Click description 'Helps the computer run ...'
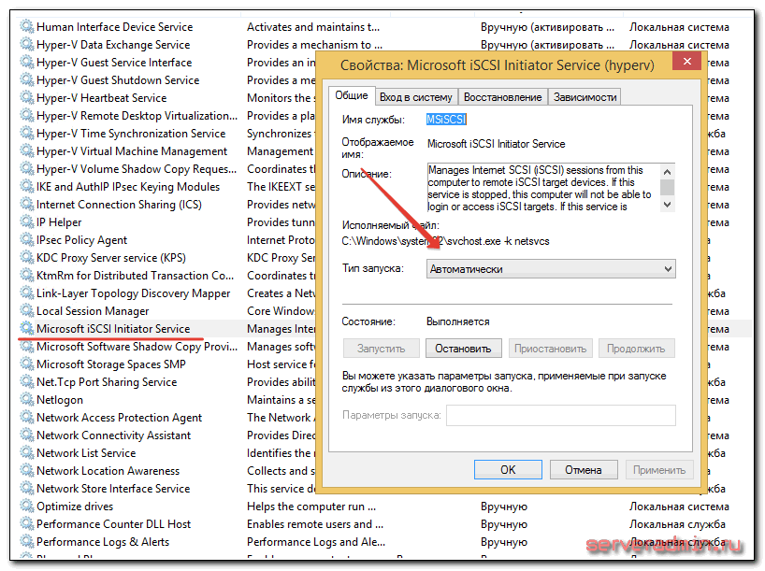Screen dimensions: 765x571 (311, 507)
